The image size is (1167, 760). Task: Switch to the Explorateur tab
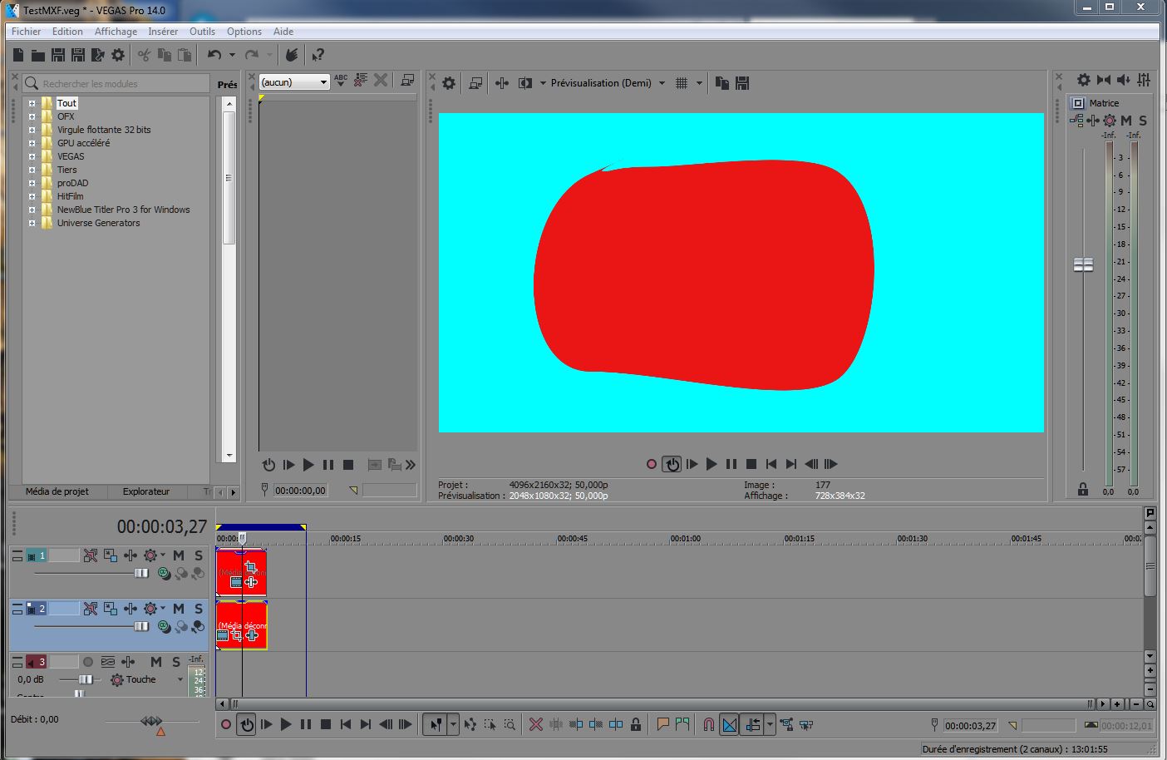coord(146,491)
